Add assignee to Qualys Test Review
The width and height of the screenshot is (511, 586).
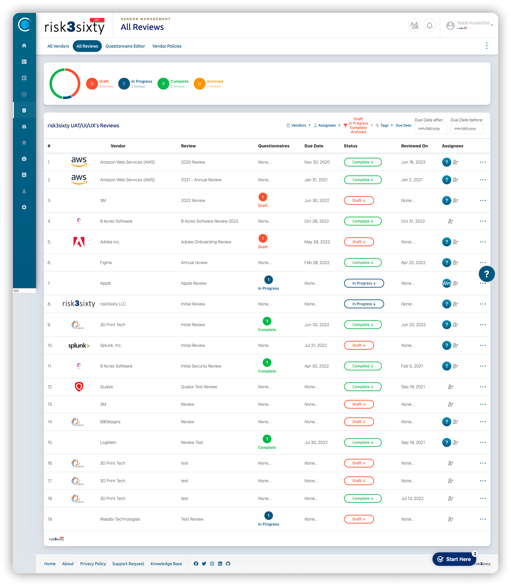451,387
